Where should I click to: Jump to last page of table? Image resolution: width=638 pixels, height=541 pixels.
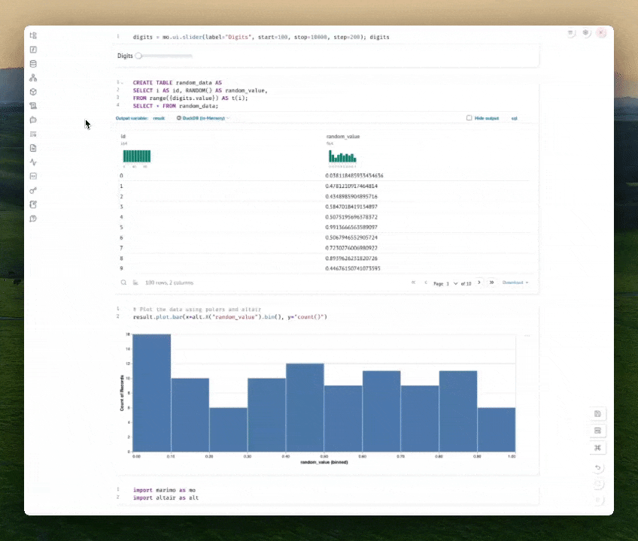(x=491, y=283)
